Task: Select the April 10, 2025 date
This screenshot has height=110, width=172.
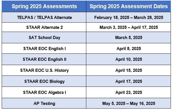Action: coord(129,59)
